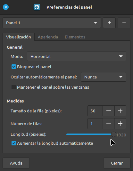Decrease row size with minus stepper
This screenshot has width=133, height=171.
[x=109, y=111]
